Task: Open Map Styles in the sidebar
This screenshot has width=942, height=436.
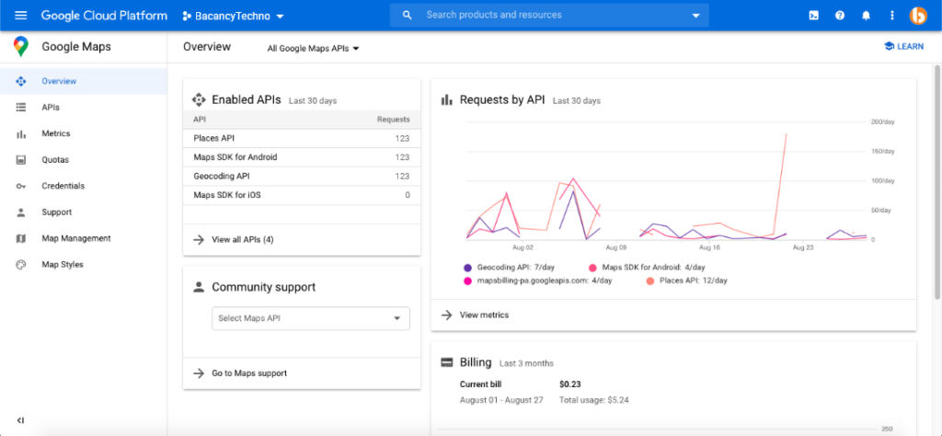Action: click(x=84, y=264)
